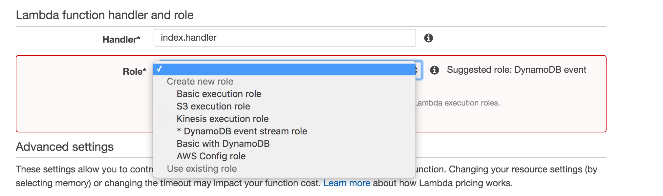Click the checkmark on the blank selected option
Image resolution: width=663 pixels, height=196 pixels.
160,69
